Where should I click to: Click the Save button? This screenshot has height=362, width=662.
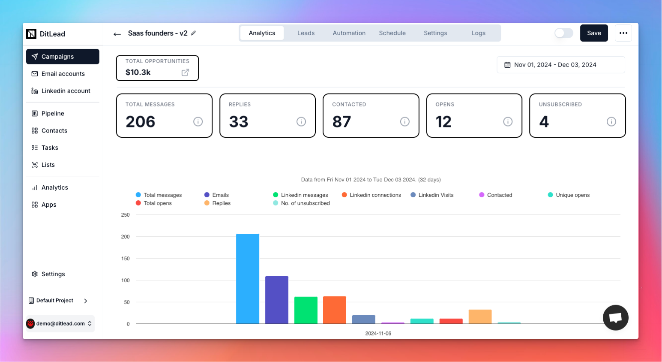coord(594,33)
